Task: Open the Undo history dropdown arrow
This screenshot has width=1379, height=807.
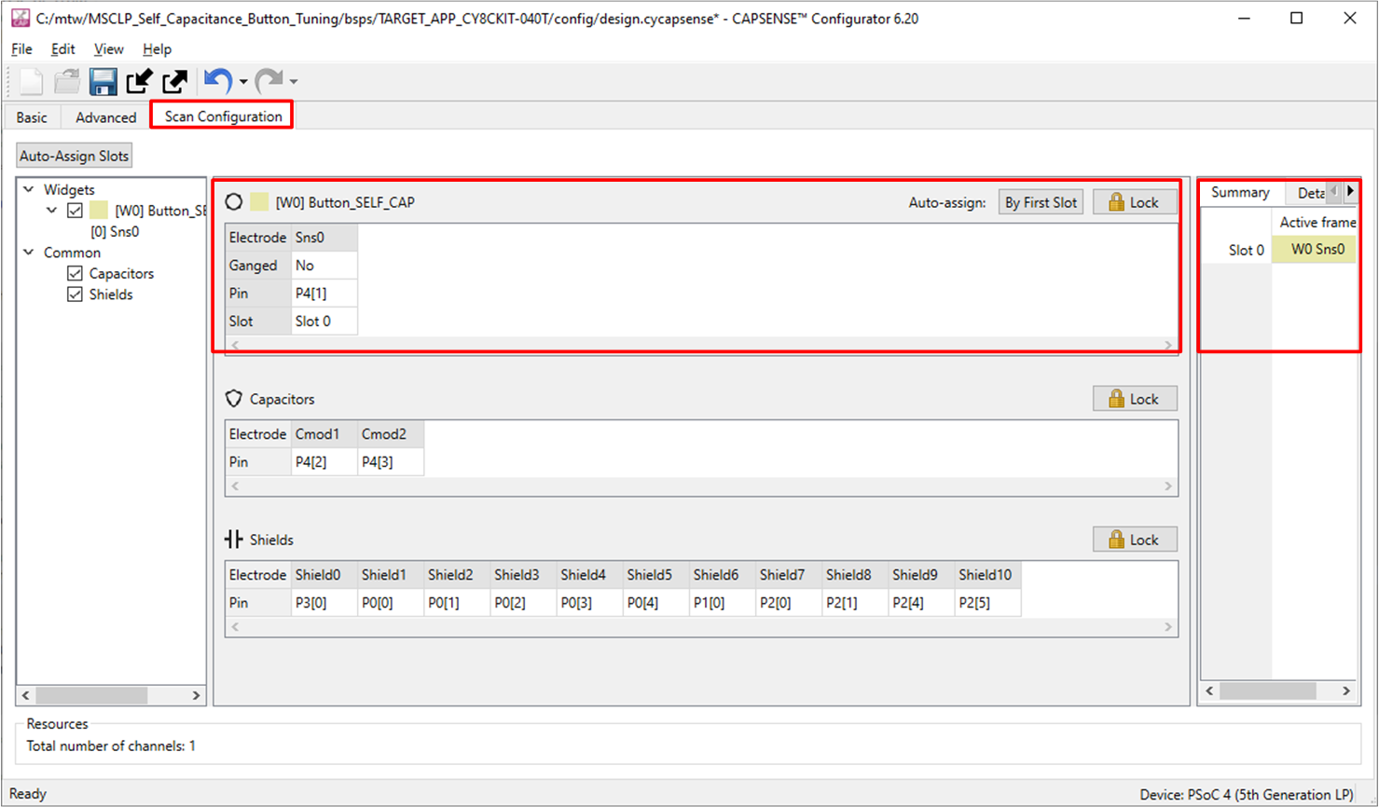Action: [243, 82]
